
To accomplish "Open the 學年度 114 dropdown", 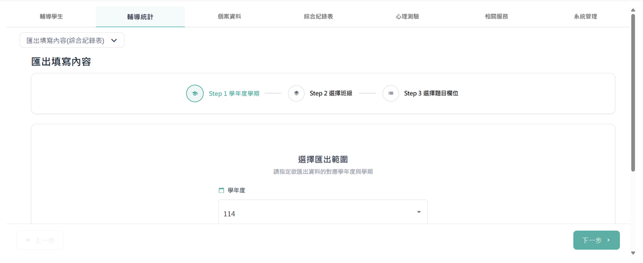I will pos(323,213).
